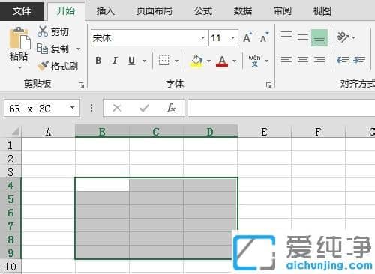
Task: Switch to the Home (开始) tab
Action: (66, 10)
